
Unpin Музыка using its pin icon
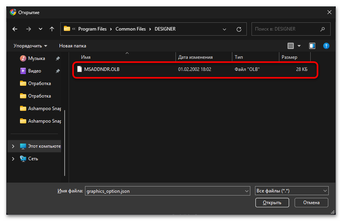pos(58,58)
